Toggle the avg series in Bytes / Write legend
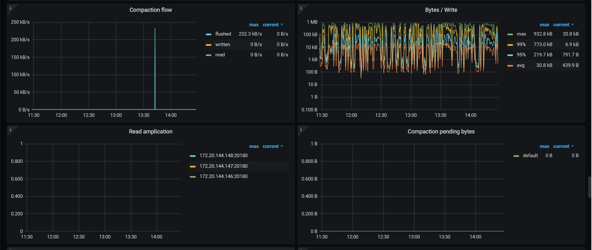This screenshot has width=592, height=250. point(520,65)
